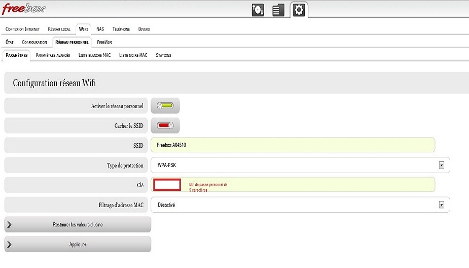Click 'Restaurer les valeurs d'usine' button
The width and height of the screenshot is (469, 268).
[x=78, y=224]
